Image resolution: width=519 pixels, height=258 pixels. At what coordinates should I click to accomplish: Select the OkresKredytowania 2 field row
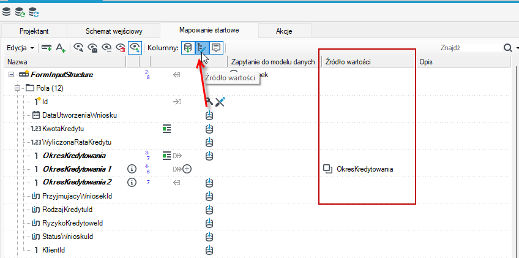[77, 183]
